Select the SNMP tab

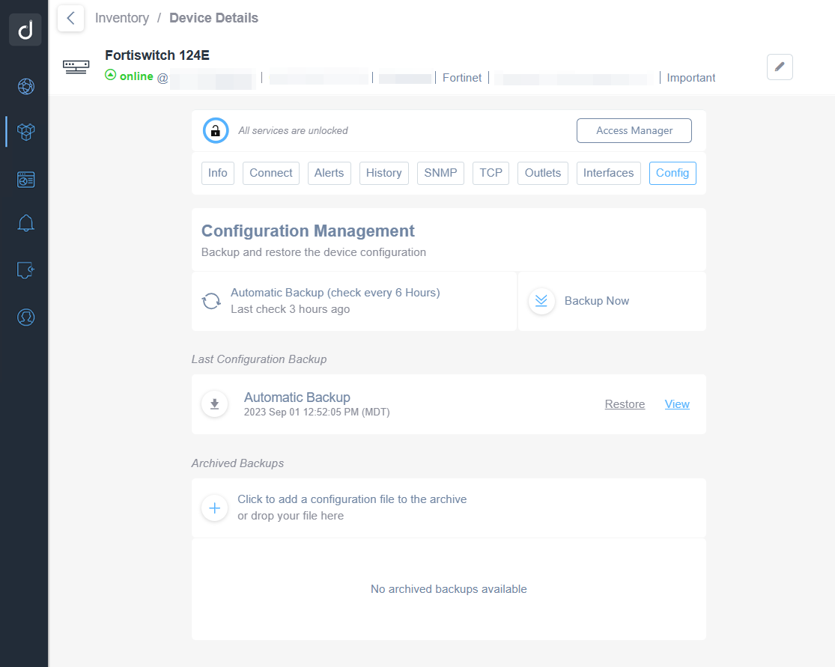tap(440, 173)
